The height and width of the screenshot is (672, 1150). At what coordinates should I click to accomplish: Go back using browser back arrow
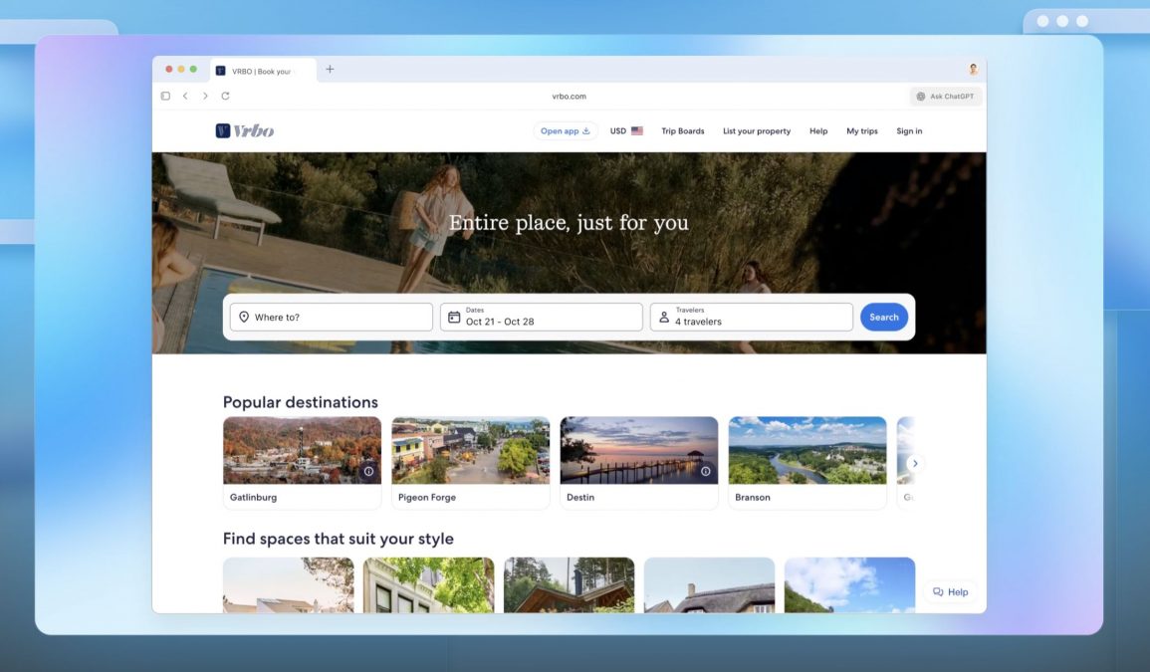point(185,96)
